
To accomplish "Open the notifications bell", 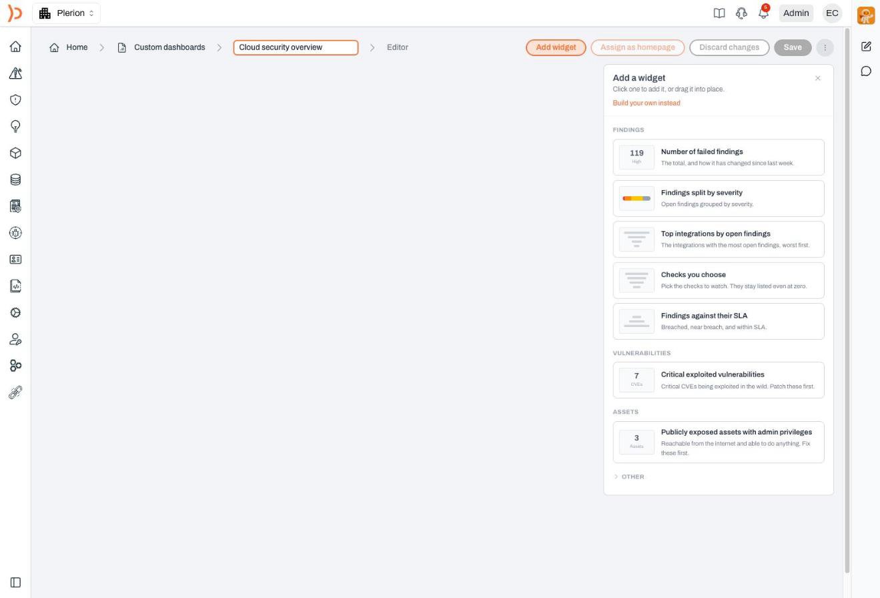I will 763,13.
